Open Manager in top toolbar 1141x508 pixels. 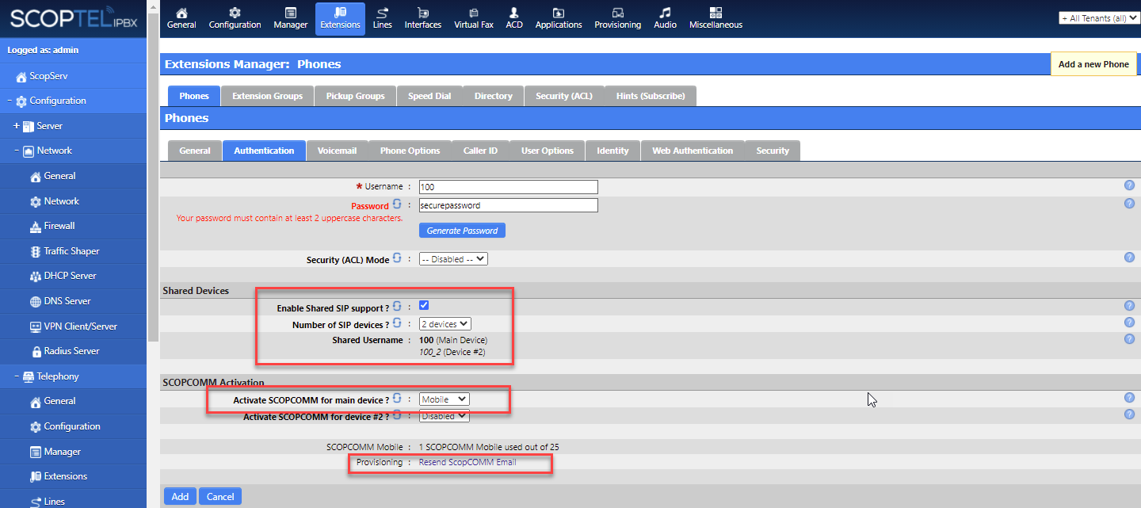290,18
